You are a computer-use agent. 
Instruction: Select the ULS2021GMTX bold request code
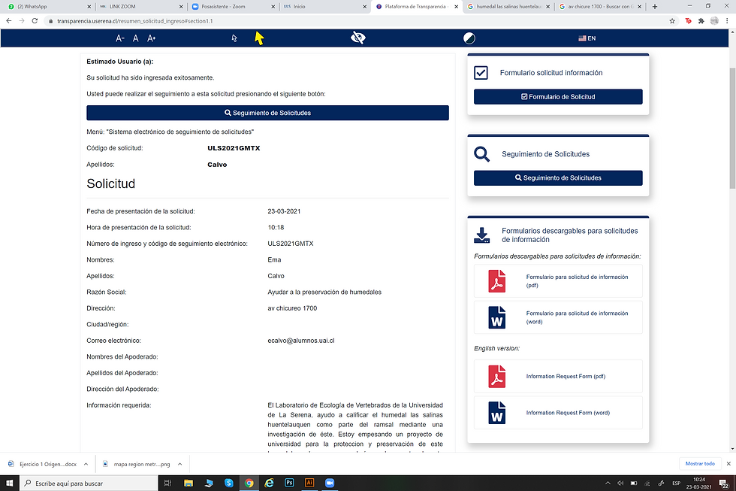pos(234,148)
